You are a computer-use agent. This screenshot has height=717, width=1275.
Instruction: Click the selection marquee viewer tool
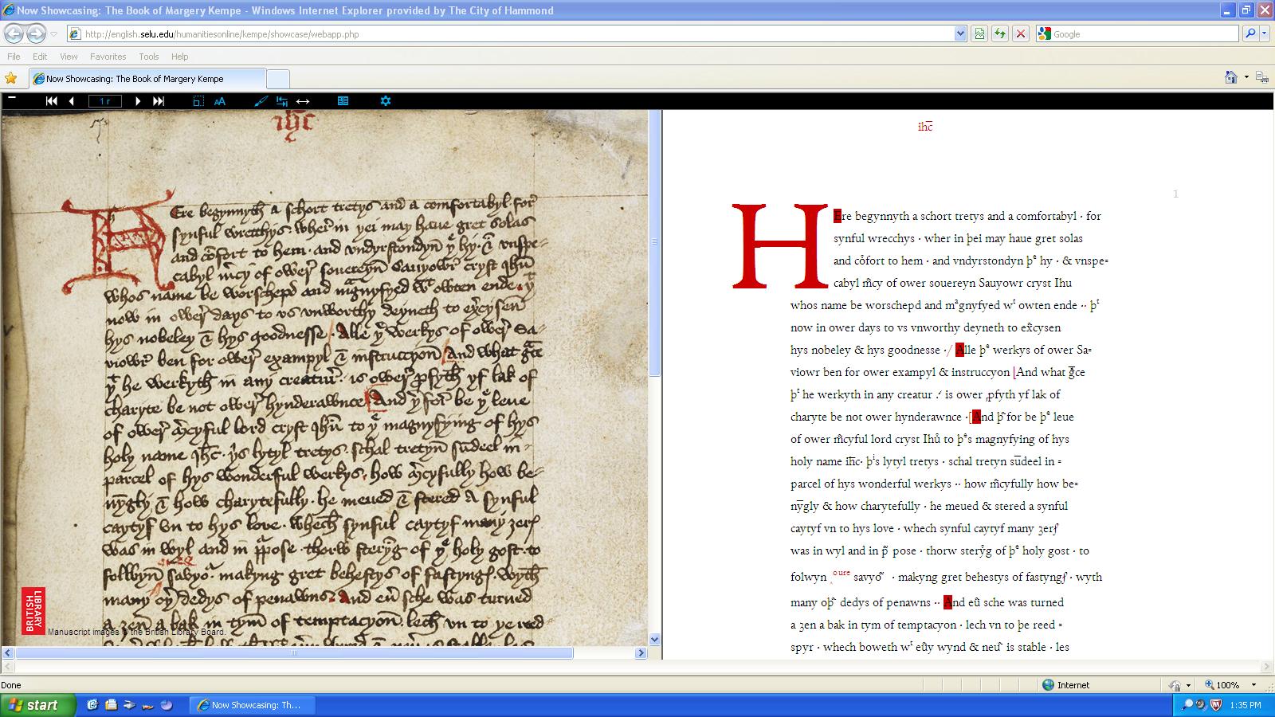[x=198, y=101]
